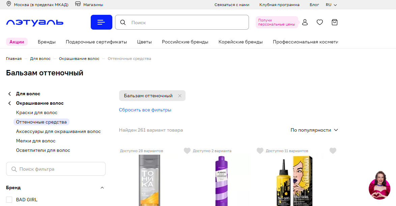Open the purple Fusion product thumbnail
This screenshot has width=396, height=206.
[221, 180]
